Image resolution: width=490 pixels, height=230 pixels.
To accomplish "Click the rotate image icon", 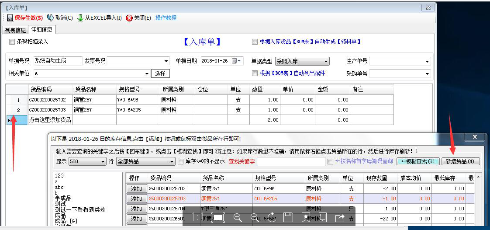I will pos(271,217).
